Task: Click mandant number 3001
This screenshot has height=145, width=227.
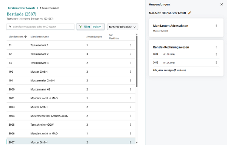Action: [x=11, y=98]
